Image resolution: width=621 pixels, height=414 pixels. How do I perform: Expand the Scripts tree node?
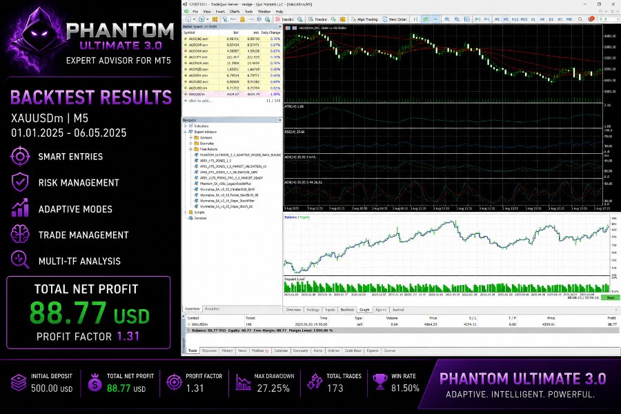pyautogui.click(x=185, y=213)
